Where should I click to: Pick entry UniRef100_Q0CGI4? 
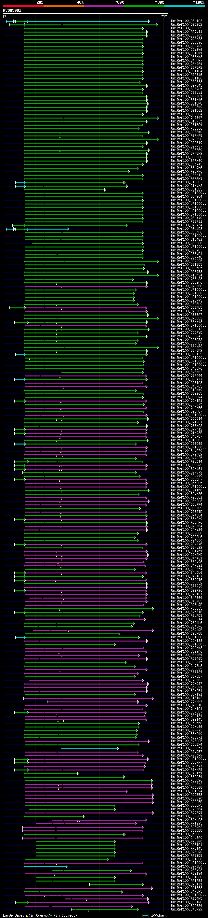(x=187, y=419)
